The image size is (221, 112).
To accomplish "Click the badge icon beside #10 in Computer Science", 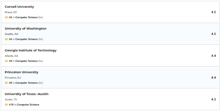I will coord(6,105).
